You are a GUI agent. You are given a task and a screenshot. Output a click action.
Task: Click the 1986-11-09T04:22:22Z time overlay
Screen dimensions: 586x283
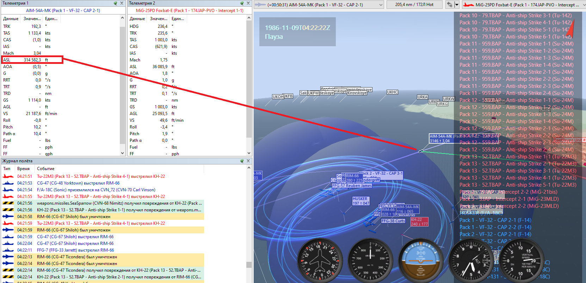tap(297, 28)
